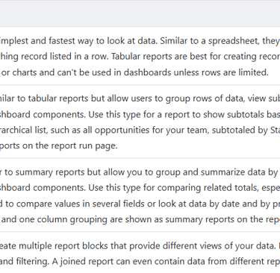Click the line 'eate multiple report blocks that provide'

[x=140, y=245]
